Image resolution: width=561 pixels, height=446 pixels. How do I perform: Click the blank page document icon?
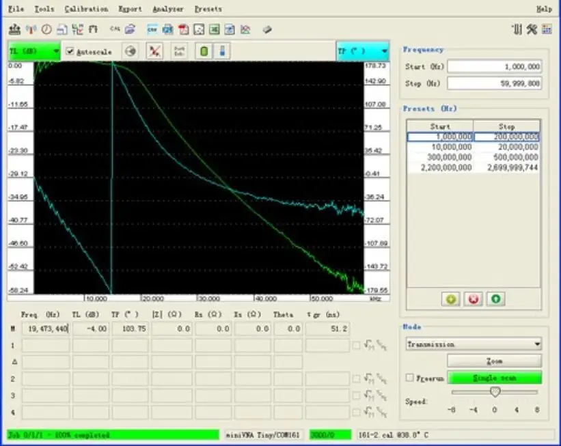pos(62,29)
